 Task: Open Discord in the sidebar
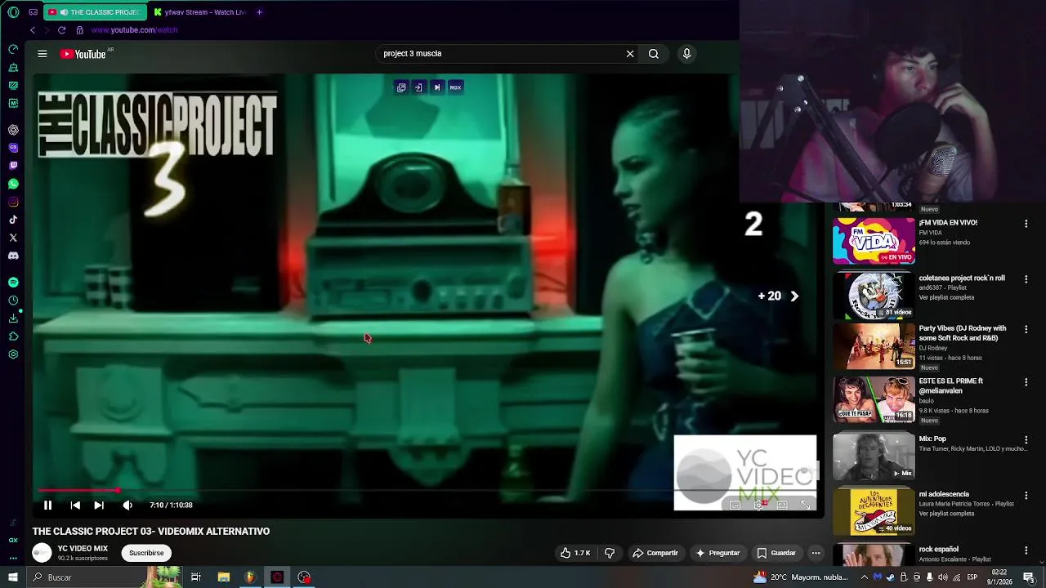click(13, 256)
